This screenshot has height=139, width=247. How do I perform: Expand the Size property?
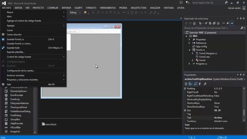coord(185,110)
